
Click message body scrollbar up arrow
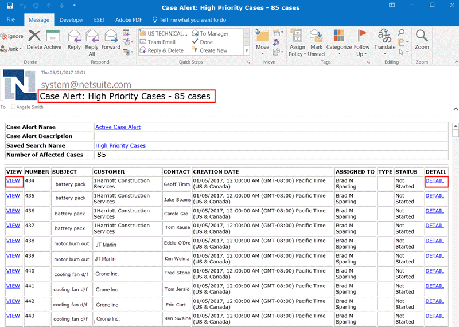point(455,126)
